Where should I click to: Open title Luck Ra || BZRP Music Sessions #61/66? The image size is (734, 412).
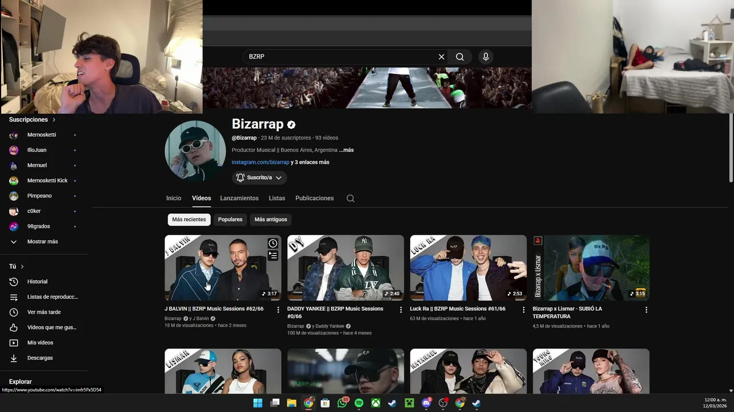pos(458,308)
